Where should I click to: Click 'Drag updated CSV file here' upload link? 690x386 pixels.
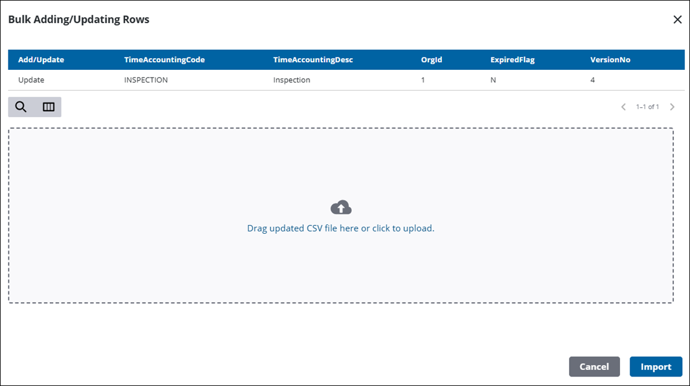tap(341, 228)
